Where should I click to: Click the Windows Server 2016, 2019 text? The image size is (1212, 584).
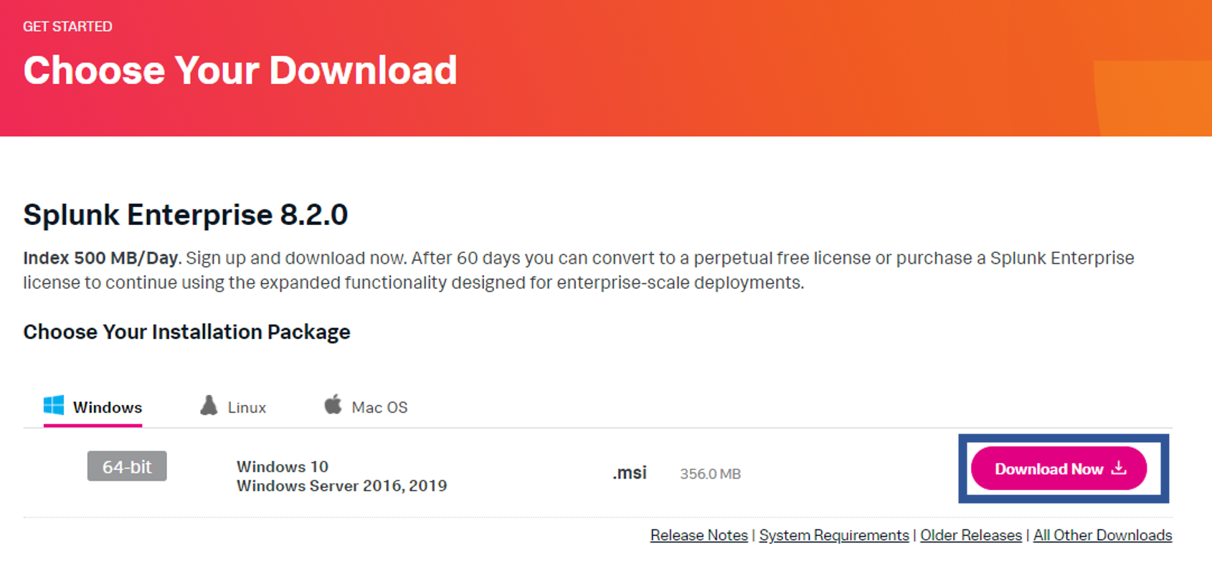[342, 486]
